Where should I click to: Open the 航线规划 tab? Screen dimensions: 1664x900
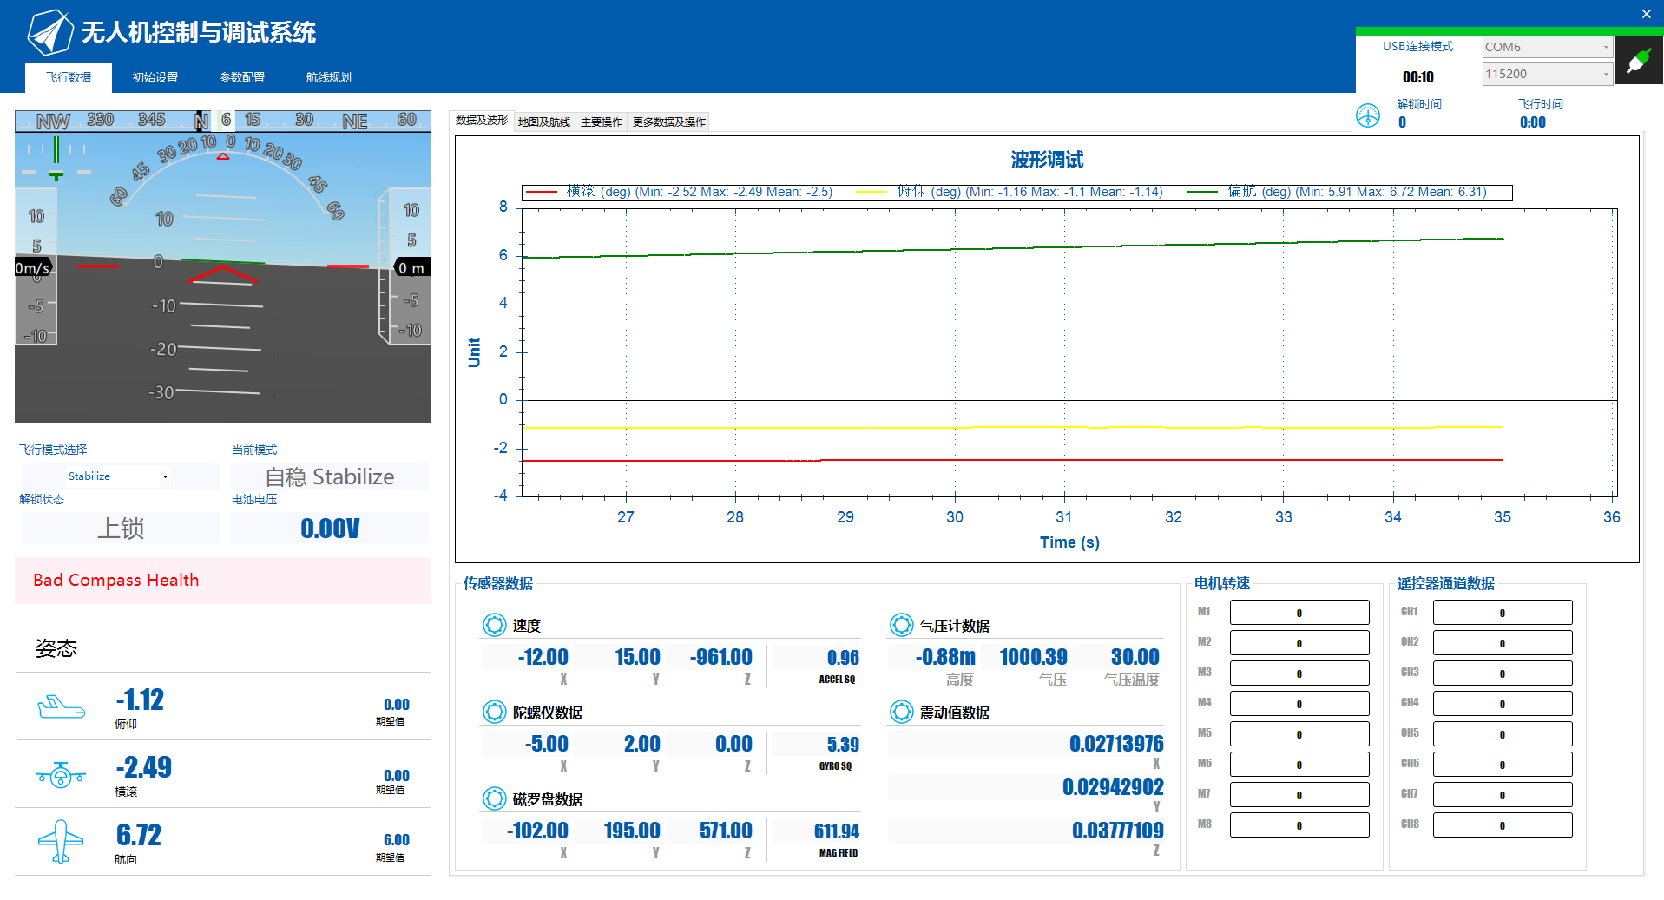tap(329, 77)
